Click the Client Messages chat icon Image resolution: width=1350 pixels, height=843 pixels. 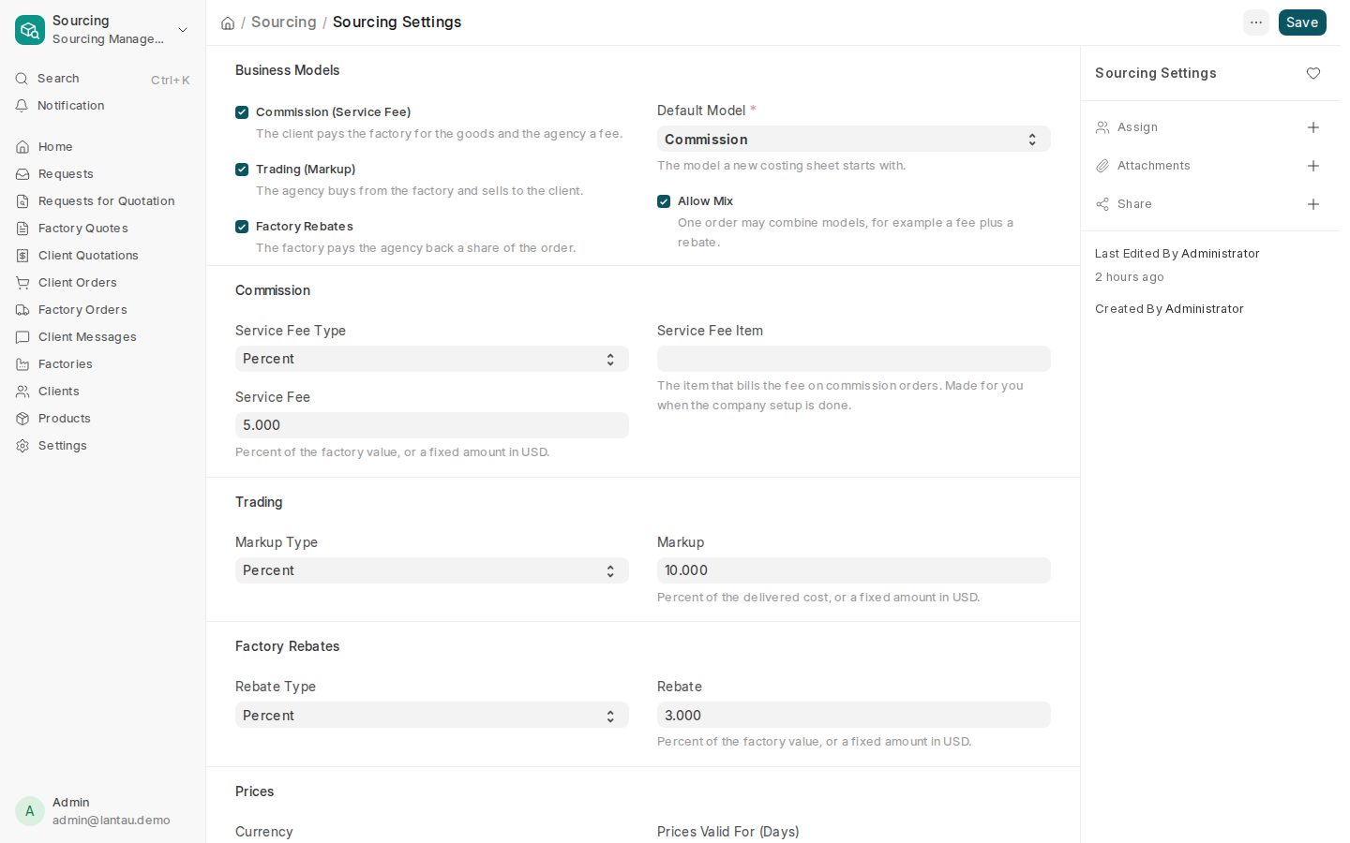[22, 337]
